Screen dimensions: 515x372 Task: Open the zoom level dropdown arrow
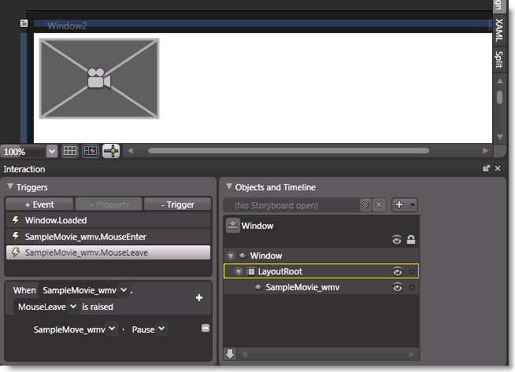coord(51,151)
